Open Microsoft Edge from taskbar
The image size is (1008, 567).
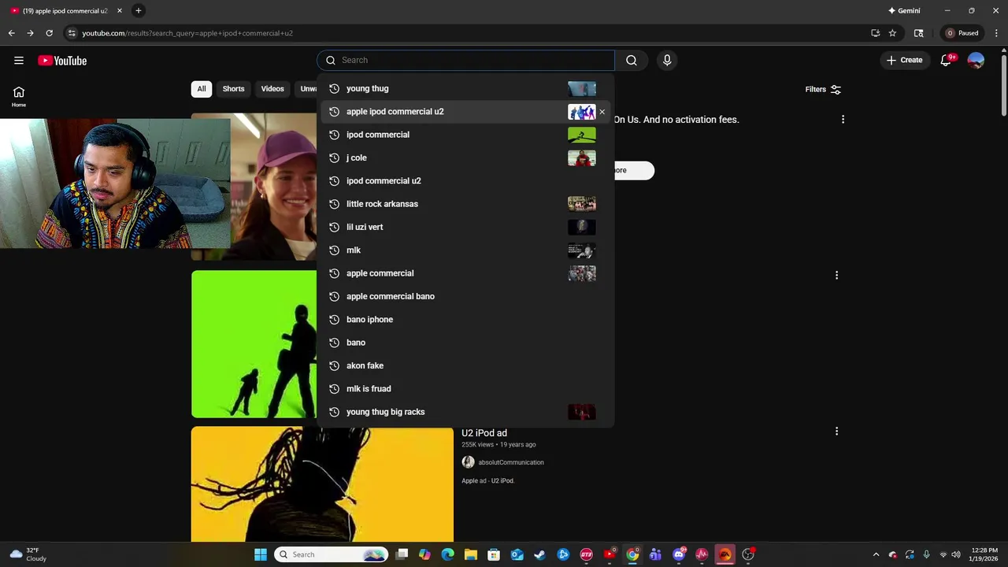coord(448,554)
